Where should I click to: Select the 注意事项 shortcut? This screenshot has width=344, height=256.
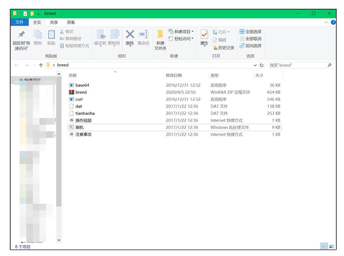[174, 134]
